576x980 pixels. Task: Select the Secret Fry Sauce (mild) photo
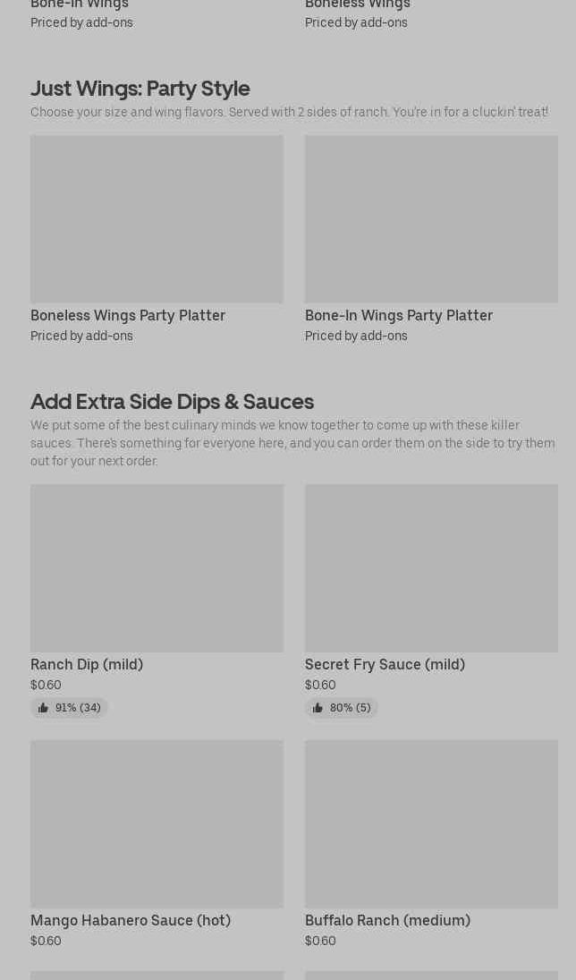(x=431, y=568)
